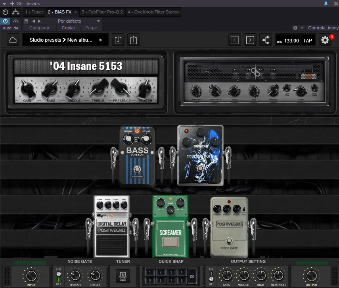This screenshot has width=339, height=288.
Task: Click the noise gate DECAY knob
Action: tap(95, 275)
